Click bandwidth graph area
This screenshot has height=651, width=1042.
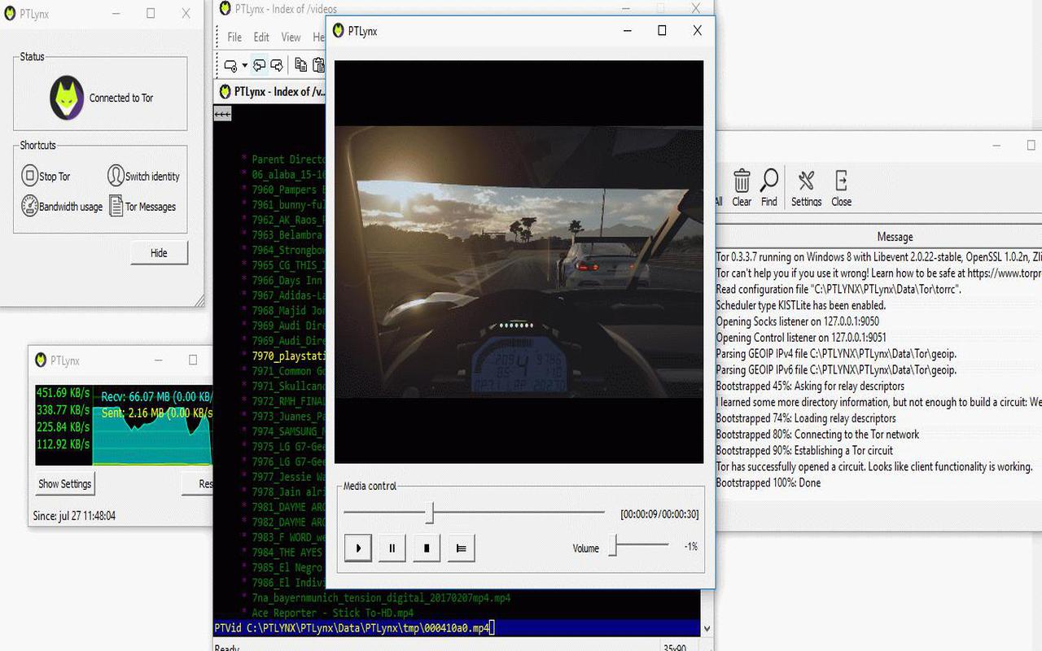click(x=152, y=426)
